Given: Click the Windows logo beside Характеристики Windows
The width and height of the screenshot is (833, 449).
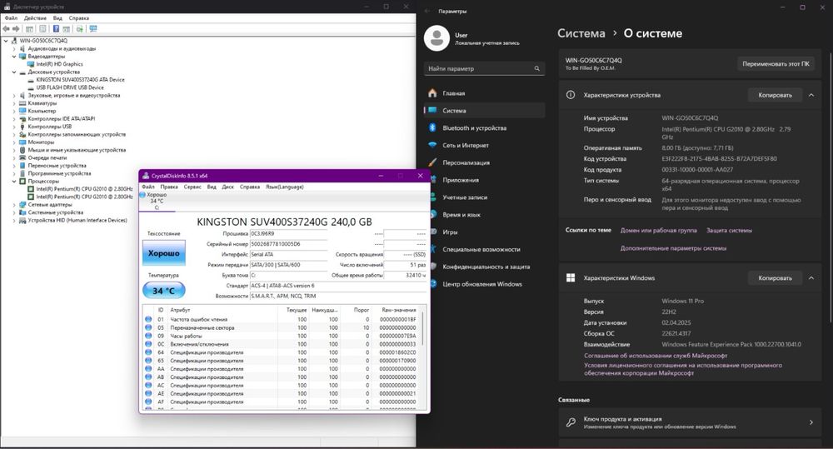Looking at the screenshot, I should click(x=571, y=277).
